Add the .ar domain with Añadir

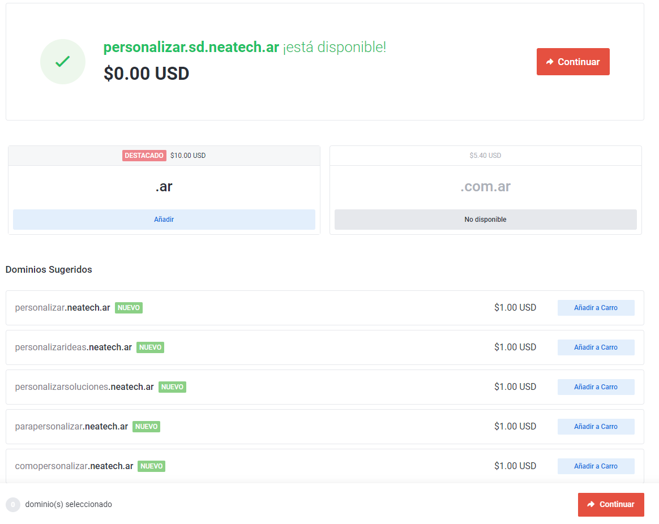pos(164,220)
